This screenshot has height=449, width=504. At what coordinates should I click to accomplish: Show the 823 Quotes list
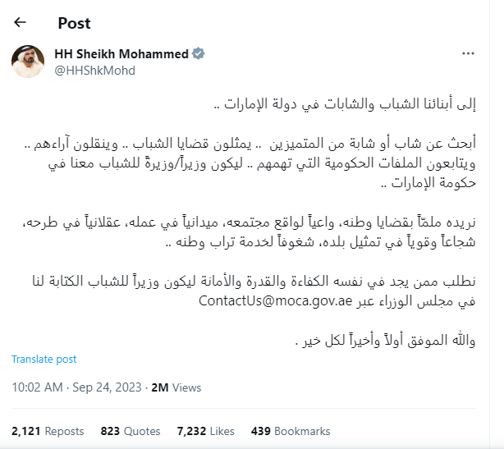tap(131, 431)
